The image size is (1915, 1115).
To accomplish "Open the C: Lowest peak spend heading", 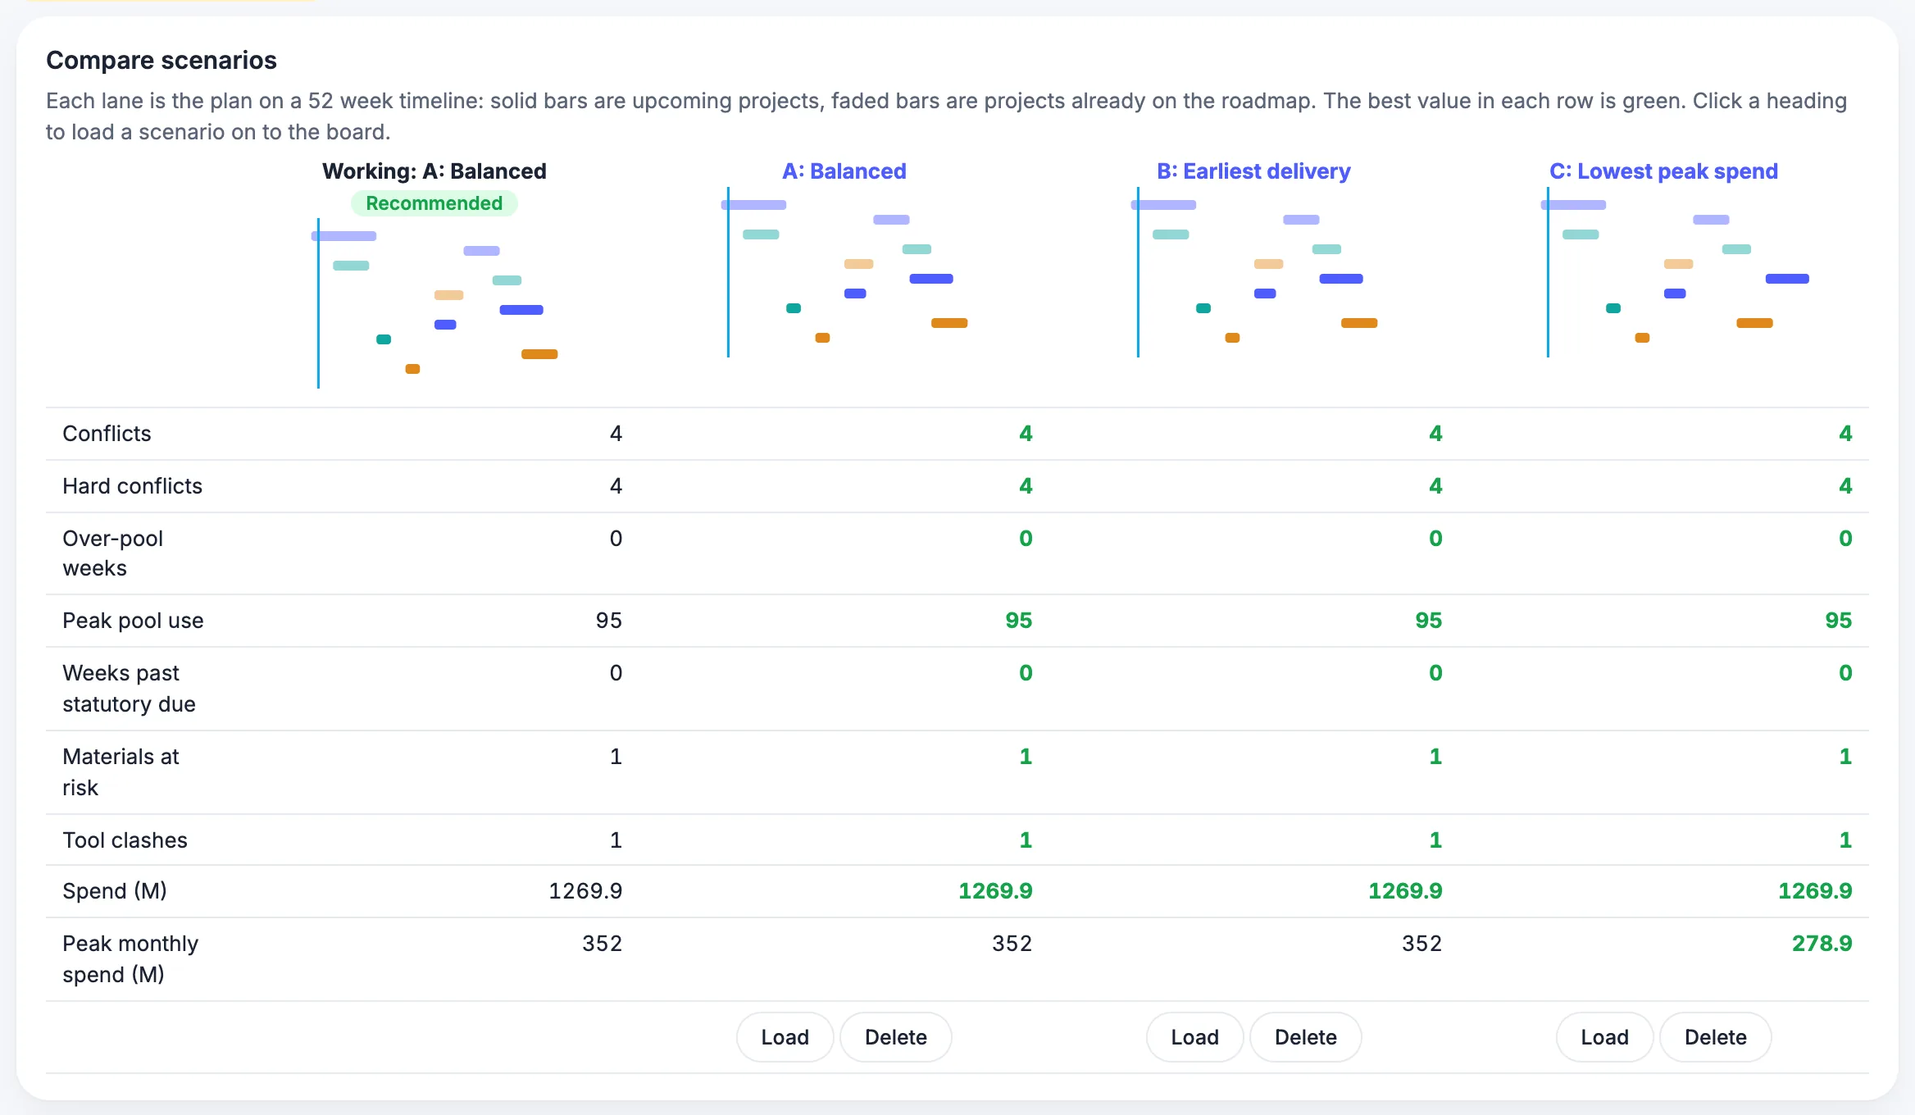I will click(x=1663, y=171).
